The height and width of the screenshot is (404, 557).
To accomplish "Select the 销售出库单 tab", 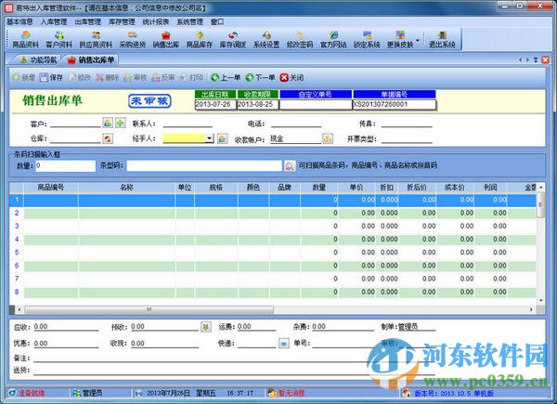I will (x=91, y=59).
